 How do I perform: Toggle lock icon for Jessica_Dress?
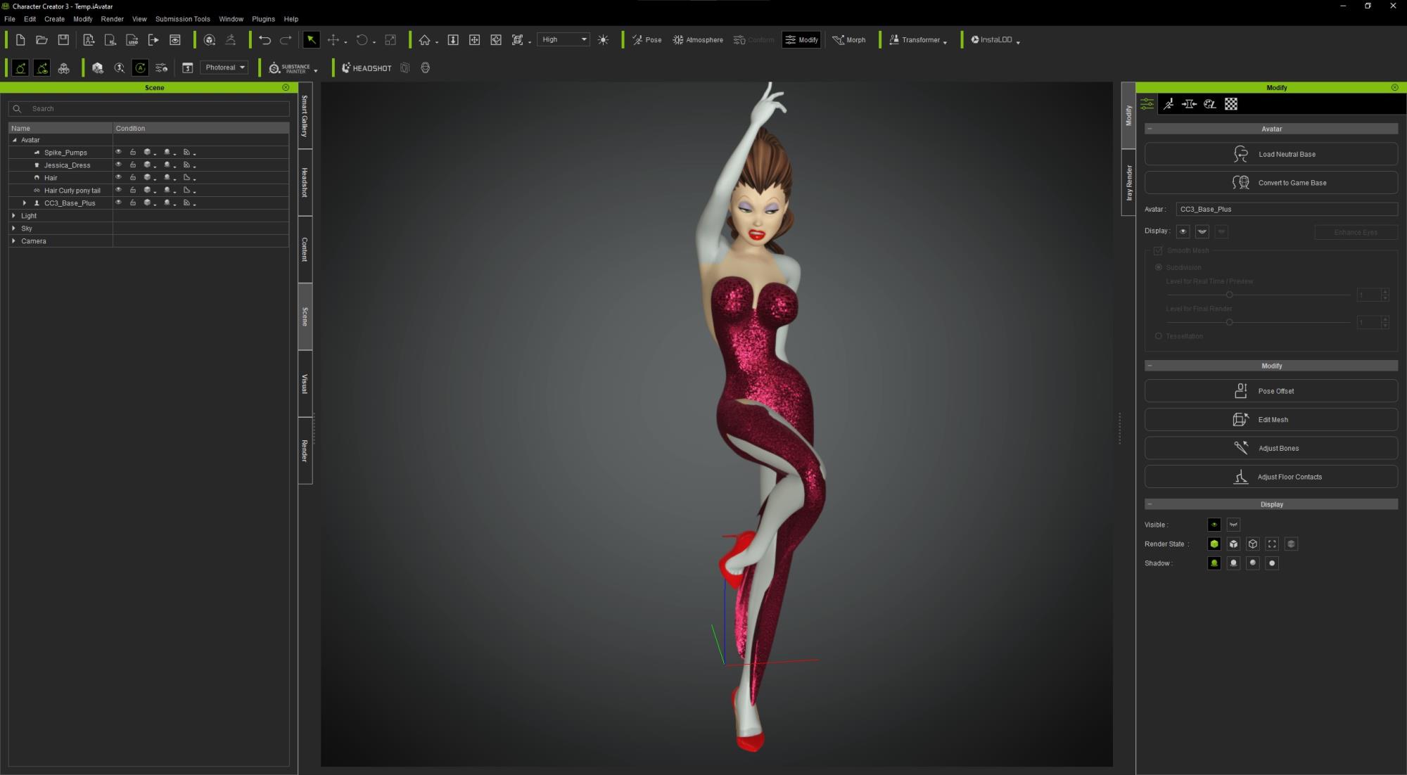click(132, 165)
